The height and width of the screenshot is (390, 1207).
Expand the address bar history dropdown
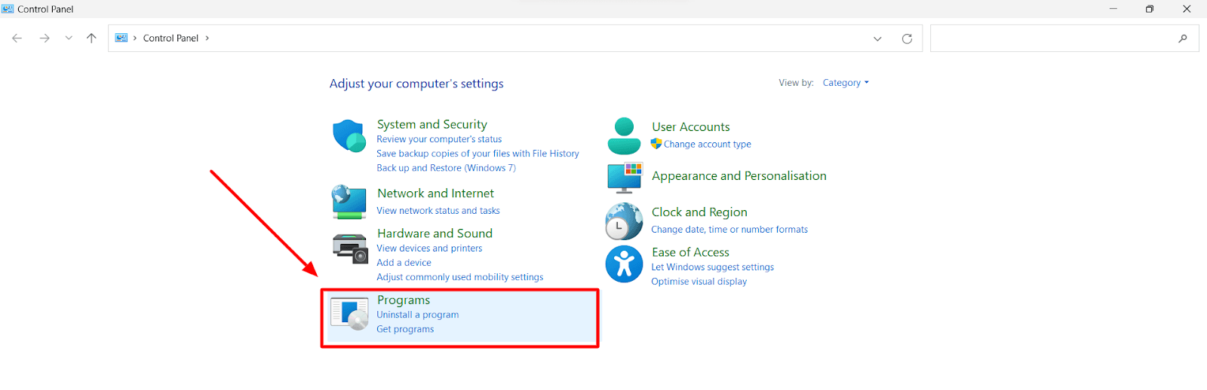point(877,38)
